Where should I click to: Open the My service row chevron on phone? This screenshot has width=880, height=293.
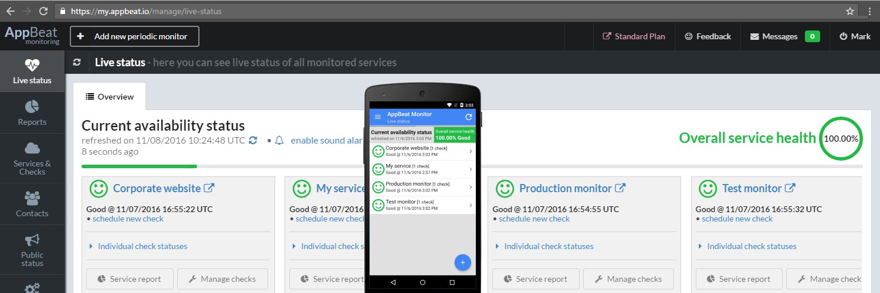coord(471,169)
